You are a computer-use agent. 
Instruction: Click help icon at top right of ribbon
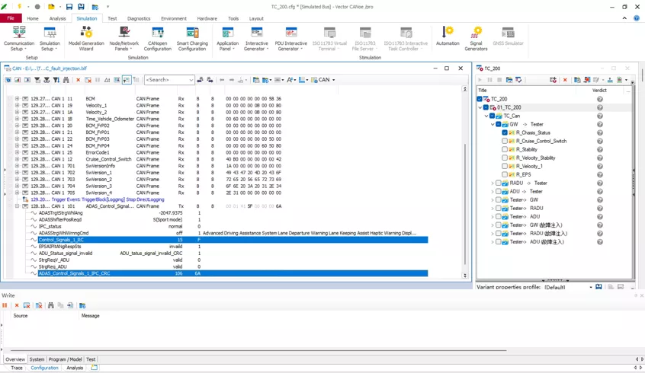pos(637,18)
